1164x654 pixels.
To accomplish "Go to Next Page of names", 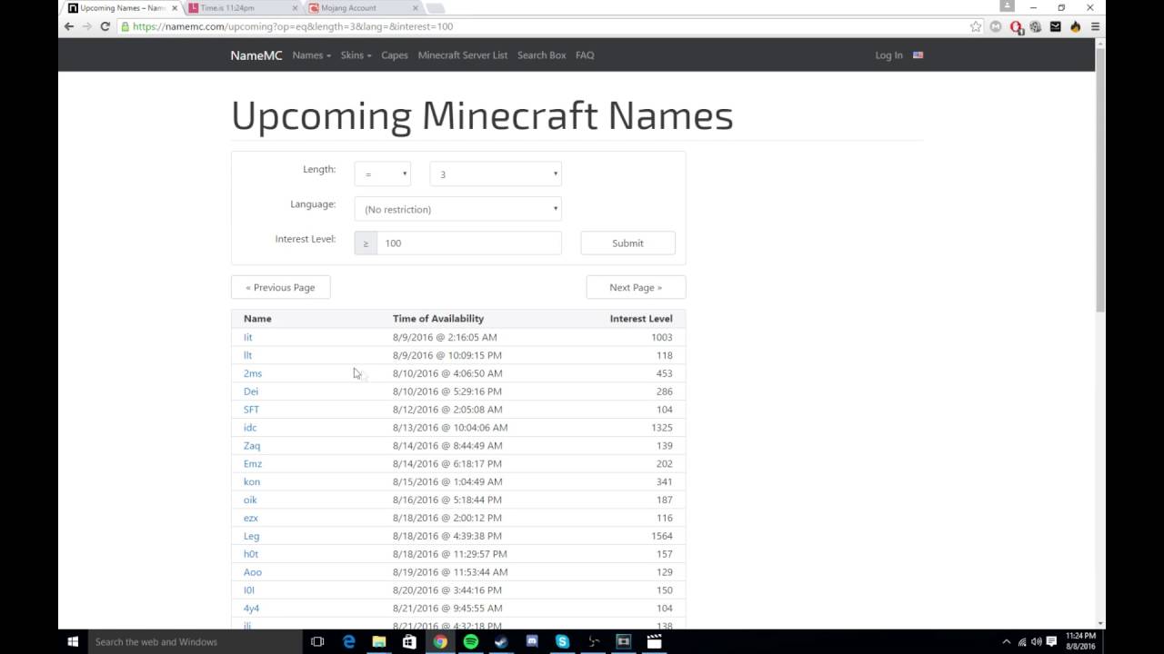I will tap(636, 287).
